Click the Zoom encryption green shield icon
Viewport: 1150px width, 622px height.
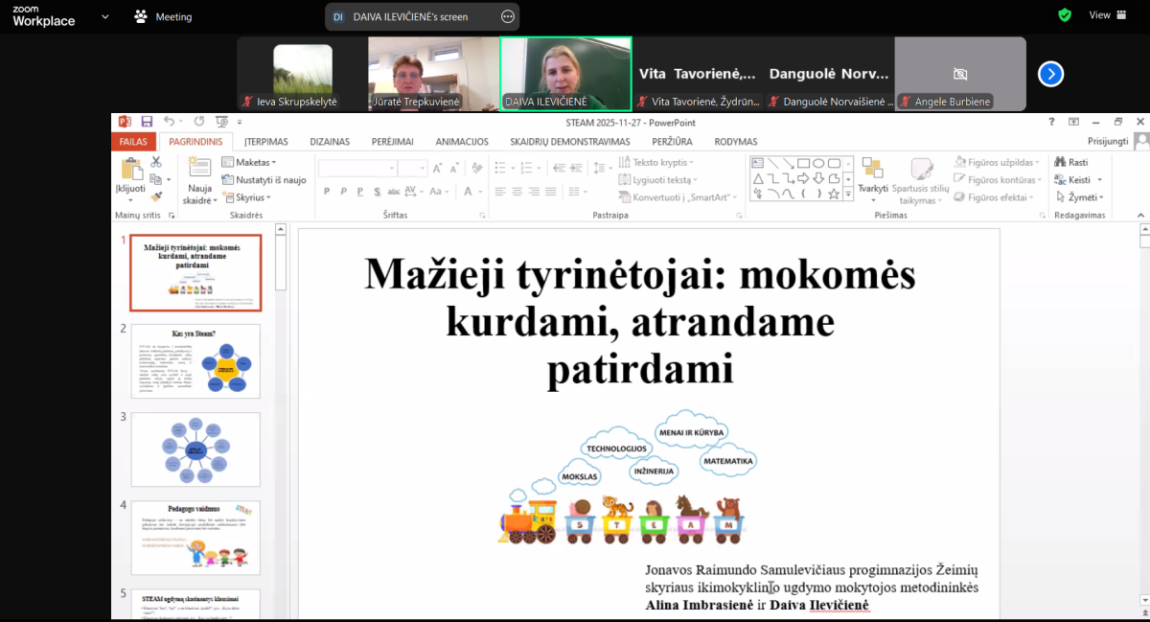coord(1065,15)
